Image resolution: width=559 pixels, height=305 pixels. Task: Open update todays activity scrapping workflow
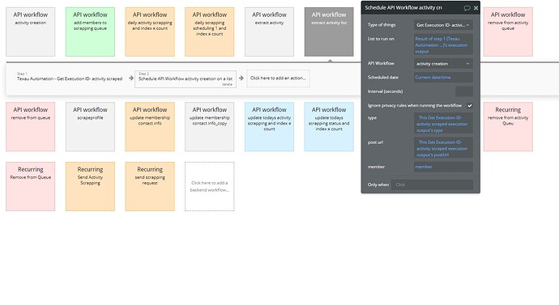click(x=269, y=127)
